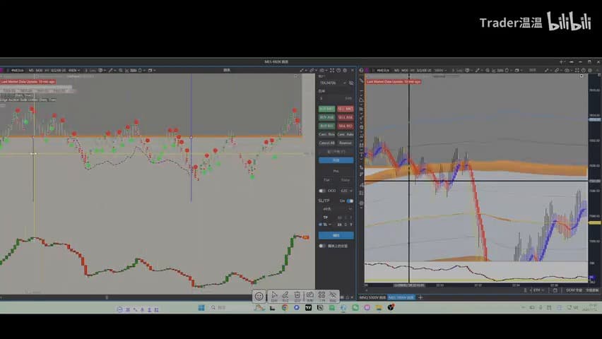Image resolution: width=602 pixels, height=339 pixels.
Task: Open the GTC time-in-force dropdown
Action: pyautogui.click(x=346, y=191)
